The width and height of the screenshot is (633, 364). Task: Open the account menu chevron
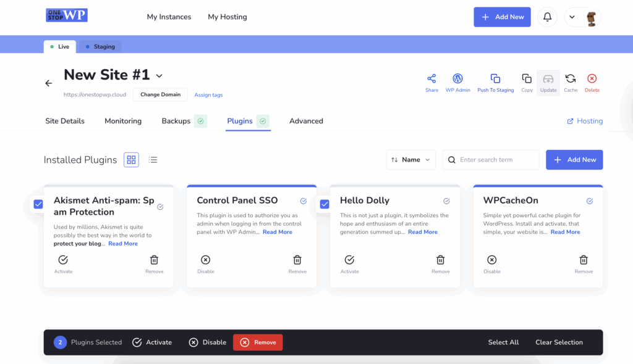pyautogui.click(x=572, y=17)
